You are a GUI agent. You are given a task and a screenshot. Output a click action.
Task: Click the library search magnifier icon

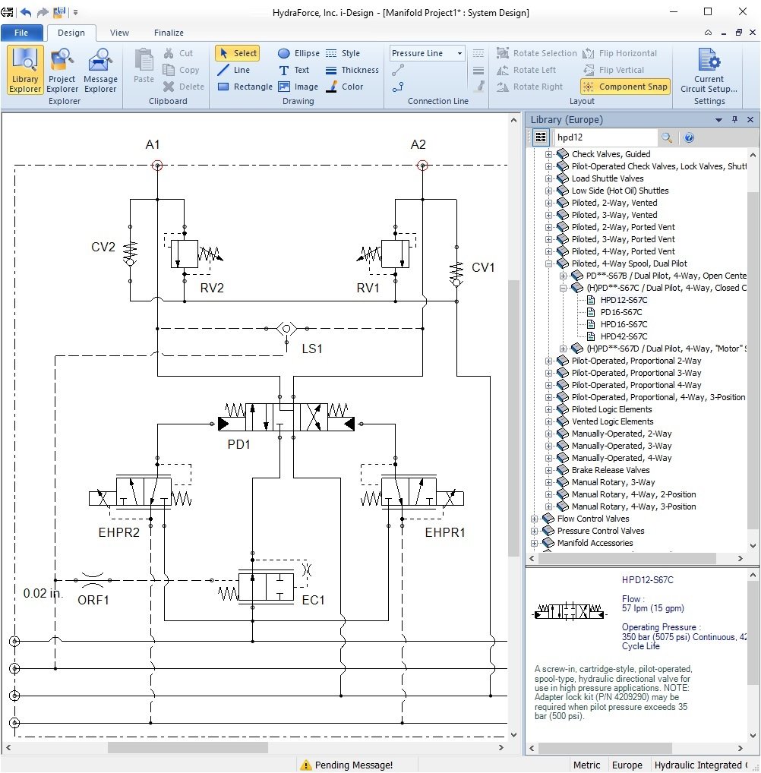(x=666, y=137)
